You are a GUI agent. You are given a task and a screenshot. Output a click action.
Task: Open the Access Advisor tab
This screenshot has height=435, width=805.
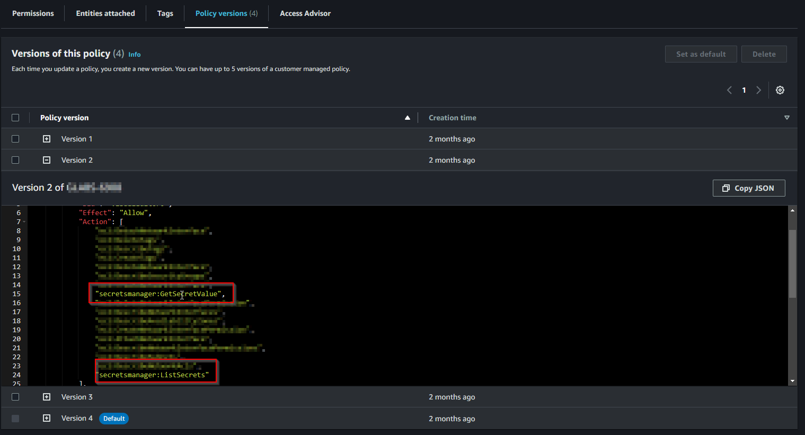(305, 13)
